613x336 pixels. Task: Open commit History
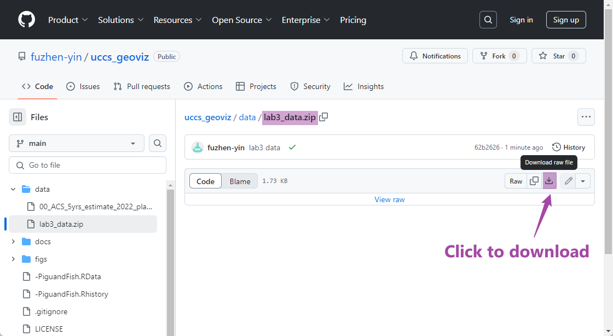[569, 148]
